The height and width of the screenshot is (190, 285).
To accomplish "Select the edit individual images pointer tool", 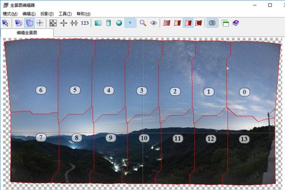I will point(6,23).
